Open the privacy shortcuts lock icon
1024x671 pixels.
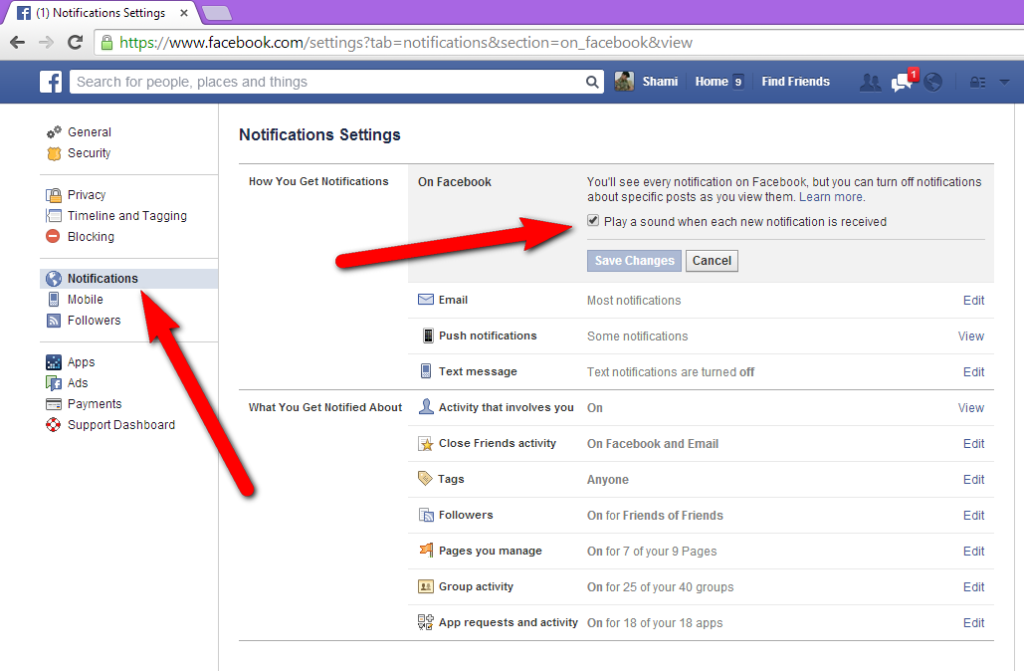point(977,83)
